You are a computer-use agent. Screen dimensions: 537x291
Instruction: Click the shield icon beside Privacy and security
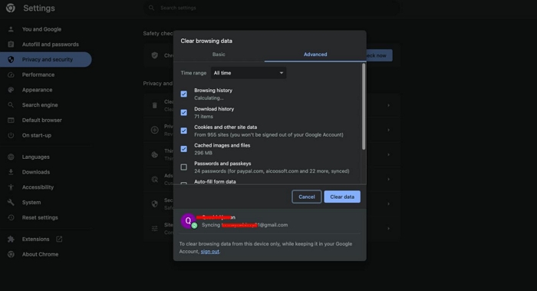11,59
